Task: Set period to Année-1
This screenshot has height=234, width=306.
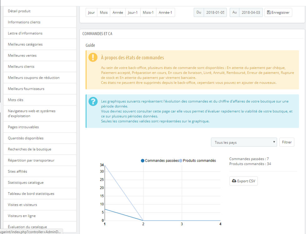Action: click(x=165, y=12)
